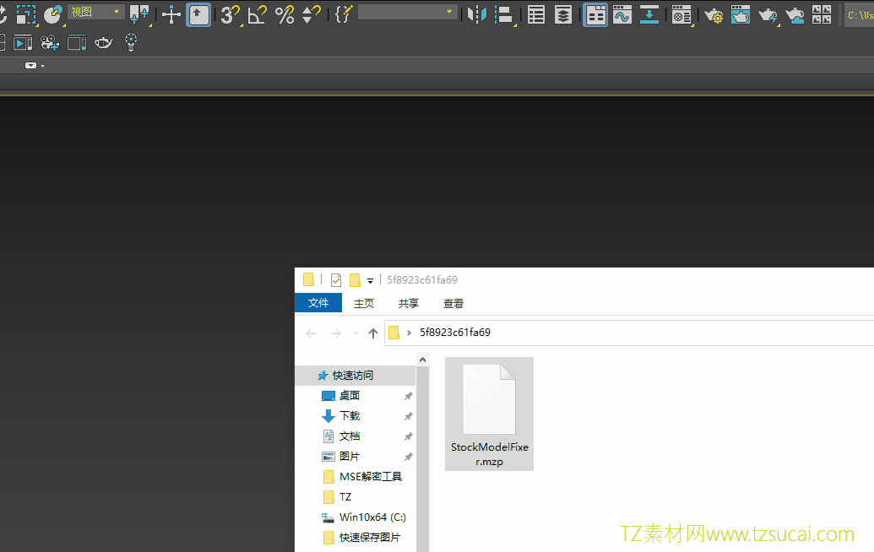The height and width of the screenshot is (552, 874).
Task: Click Render Production teapot with lightning
Action: (768, 14)
